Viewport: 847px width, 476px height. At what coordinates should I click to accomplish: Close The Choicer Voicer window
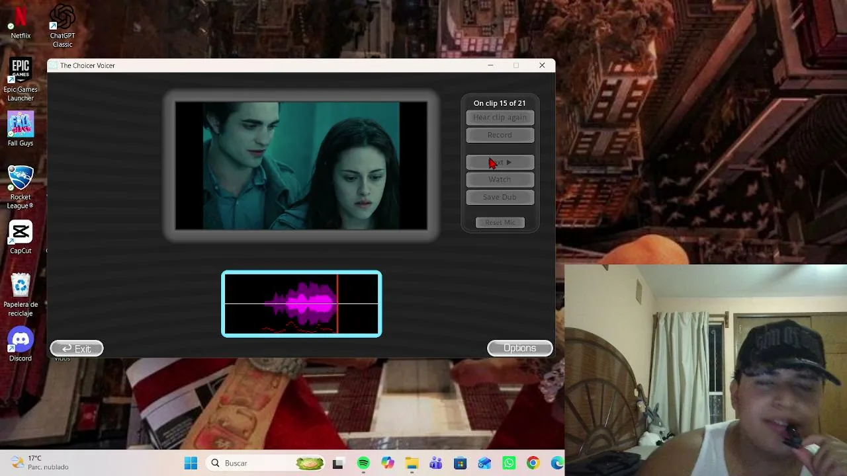point(542,65)
